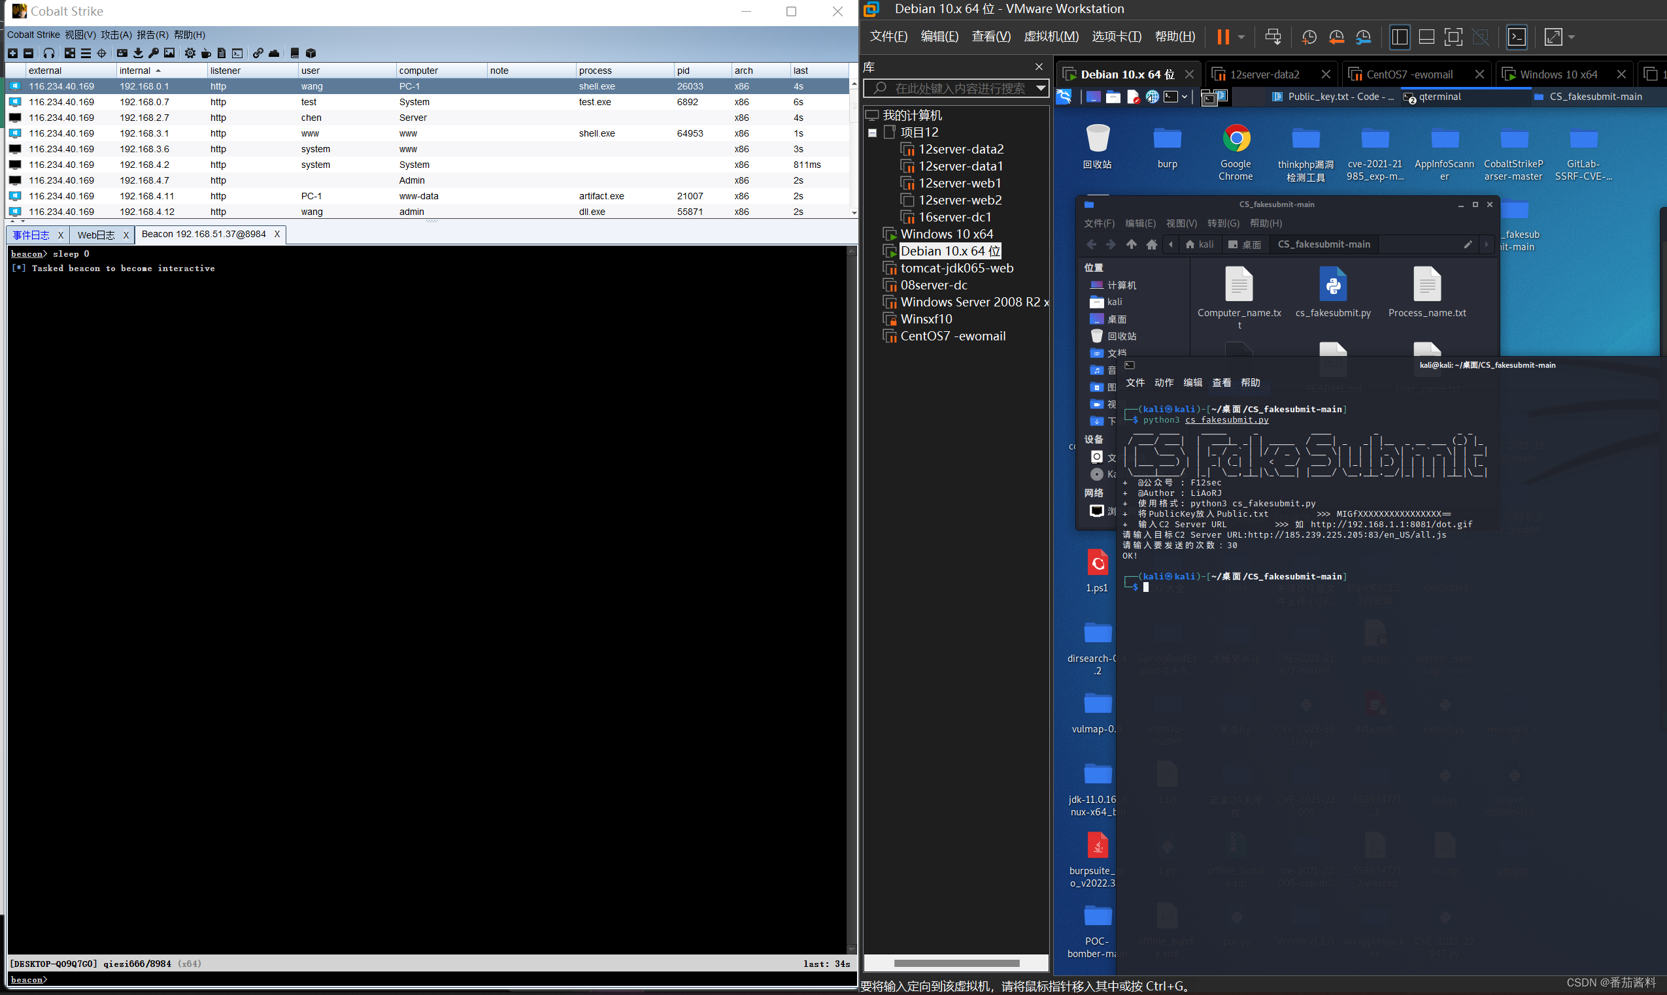Click the home icon in the file manager toolbar
Viewport: 1667px width, 995px height.
pos(1152,244)
